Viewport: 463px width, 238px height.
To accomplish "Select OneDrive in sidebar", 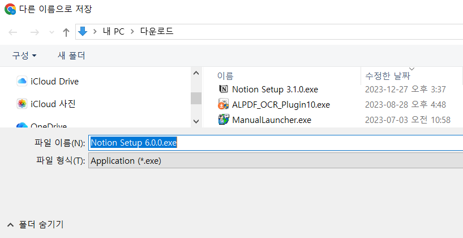I will tap(49, 126).
